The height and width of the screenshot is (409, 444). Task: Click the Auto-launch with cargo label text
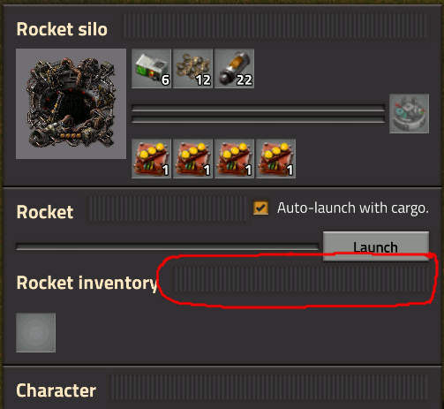[353, 208]
